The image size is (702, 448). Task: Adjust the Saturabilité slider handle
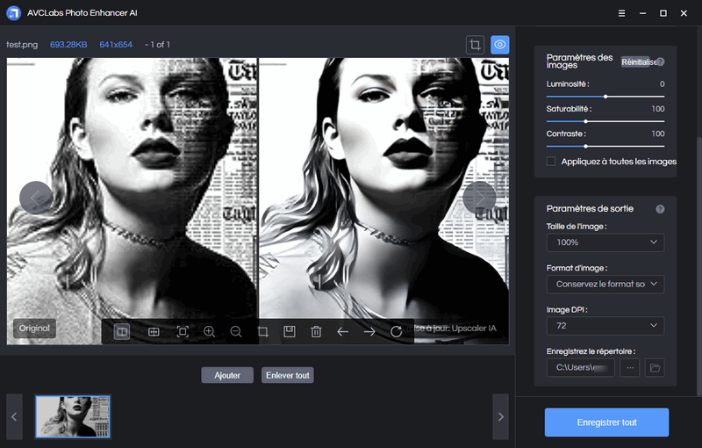(x=585, y=121)
